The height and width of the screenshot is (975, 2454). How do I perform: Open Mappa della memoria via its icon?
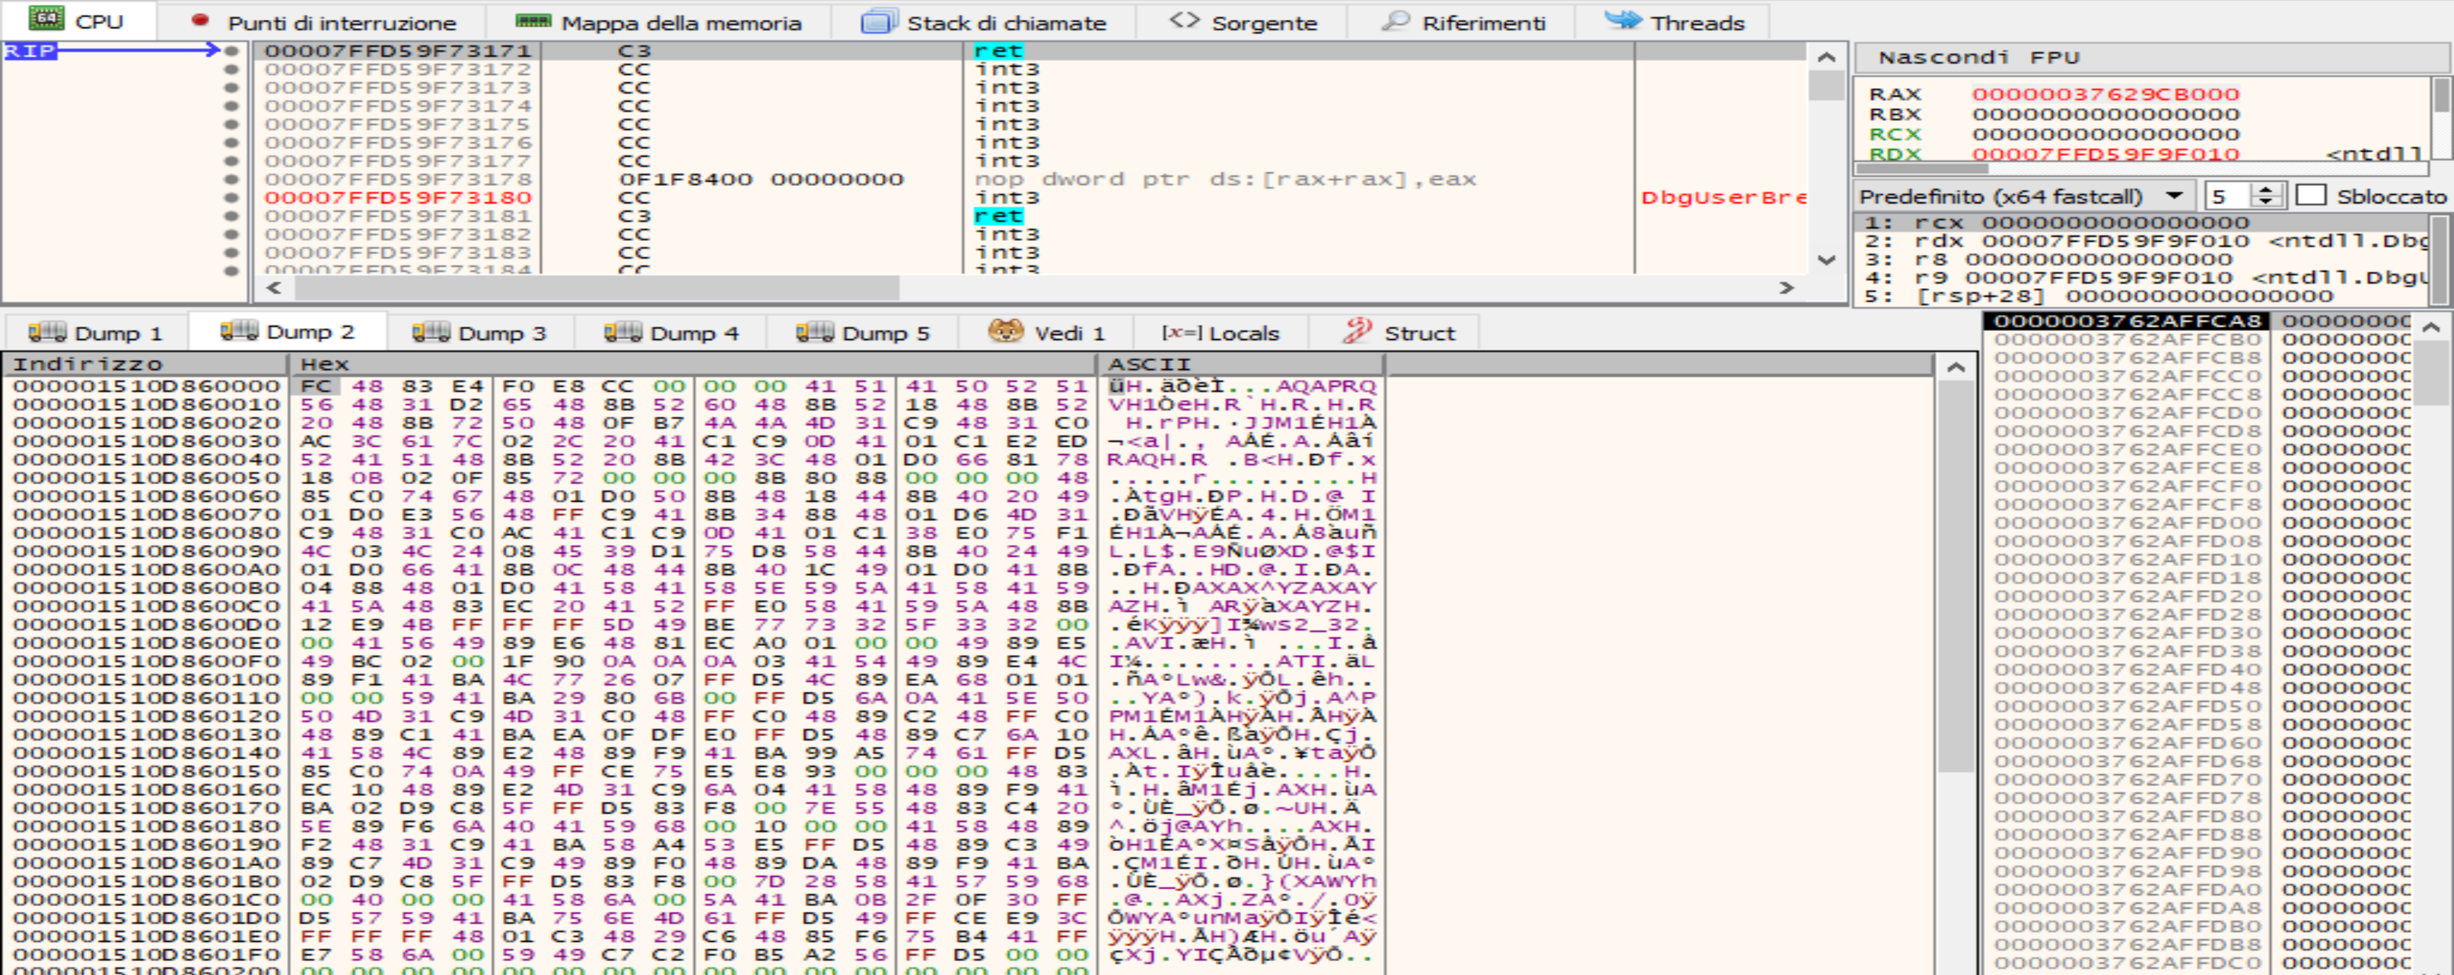534,21
